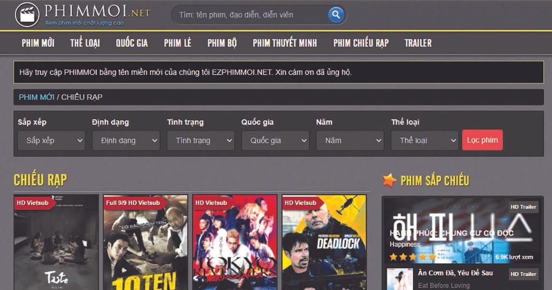Open the Happiness trailer banner
This screenshot has height=290, width=552.
coord(462,231)
